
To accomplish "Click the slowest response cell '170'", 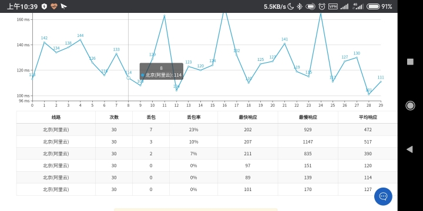I will tap(308, 189).
